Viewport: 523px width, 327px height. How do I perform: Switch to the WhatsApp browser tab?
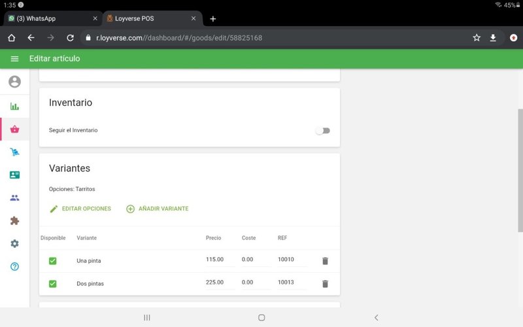[49, 18]
